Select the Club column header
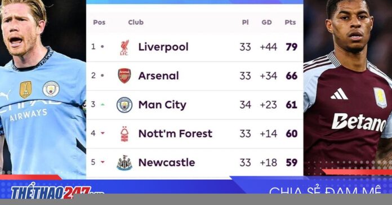Image resolution: width=392 pixels, height=205 pixels. [x=136, y=23]
